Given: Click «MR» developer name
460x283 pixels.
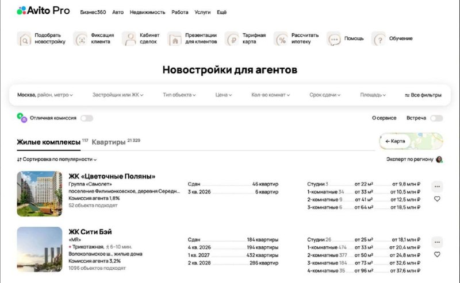Looking at the screenshot, I should tap(75, 240).
